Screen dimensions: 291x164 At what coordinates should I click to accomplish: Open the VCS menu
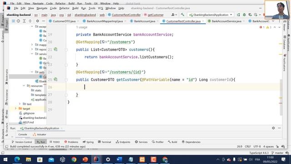(x=100, y=8)
